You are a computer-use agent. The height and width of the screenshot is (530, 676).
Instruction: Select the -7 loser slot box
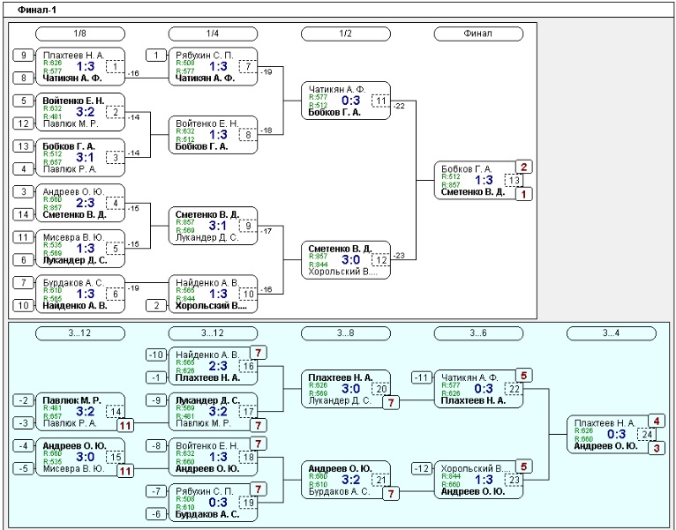[x=156, y=491]
